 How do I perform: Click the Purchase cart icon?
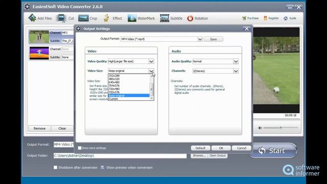(244, 18)
